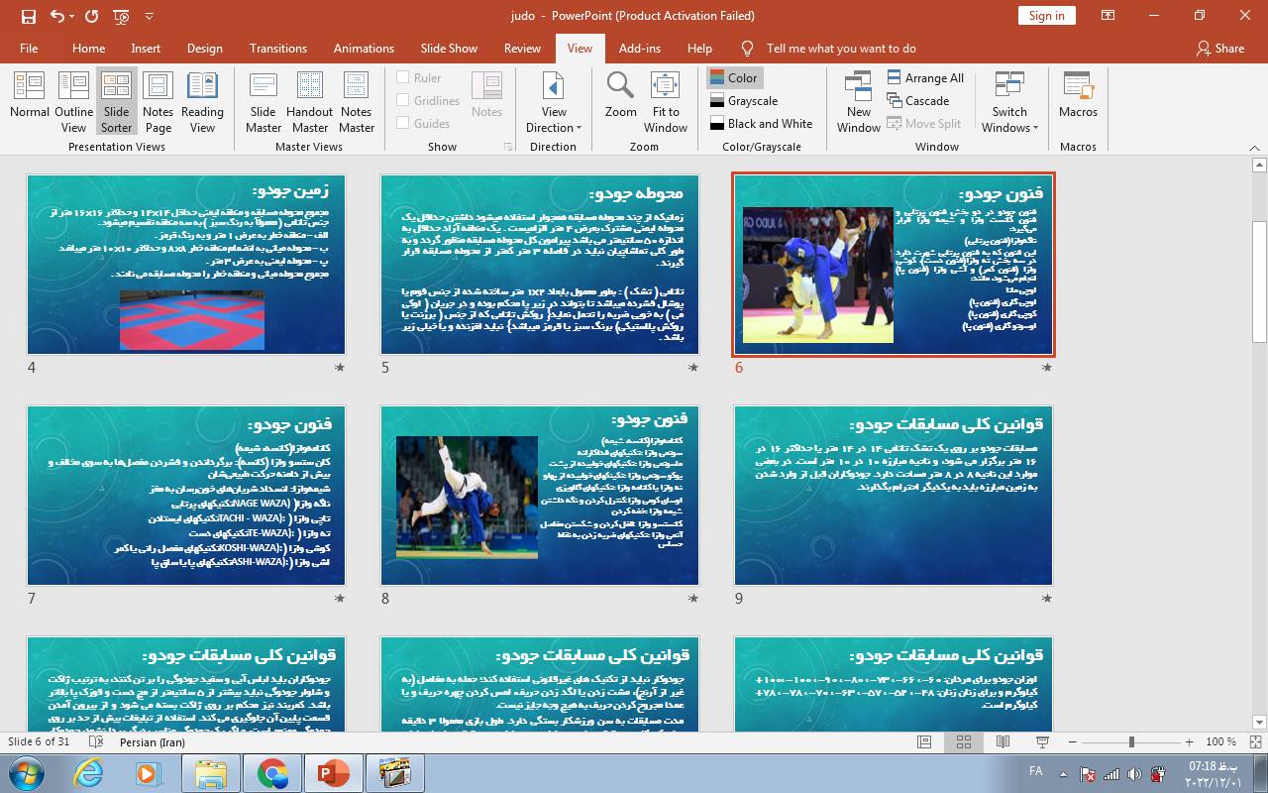
Task: Open the Slide Master view
Action: coord(264,99)
